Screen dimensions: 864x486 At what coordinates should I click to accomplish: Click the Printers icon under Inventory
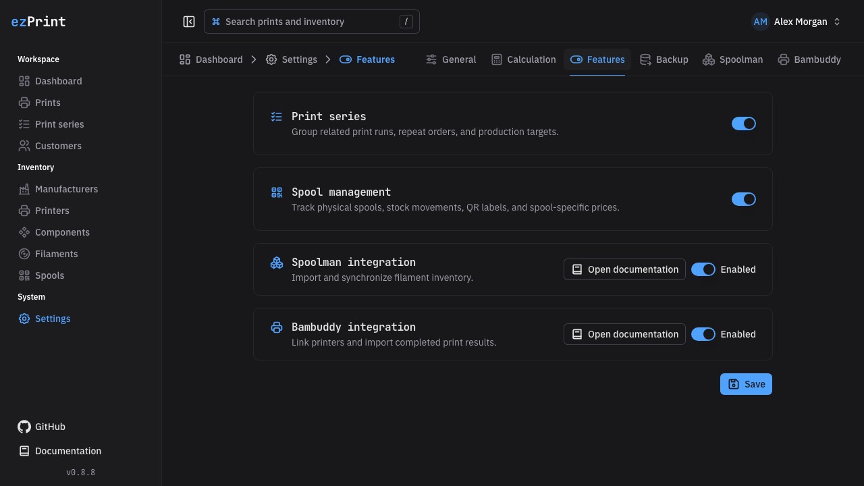(24, 211)
